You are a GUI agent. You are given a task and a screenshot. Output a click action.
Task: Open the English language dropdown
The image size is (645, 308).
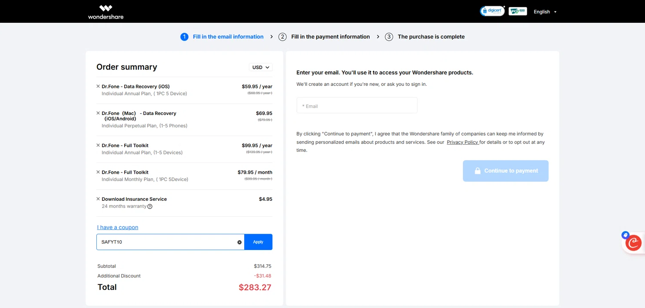(x=545, y=12)
